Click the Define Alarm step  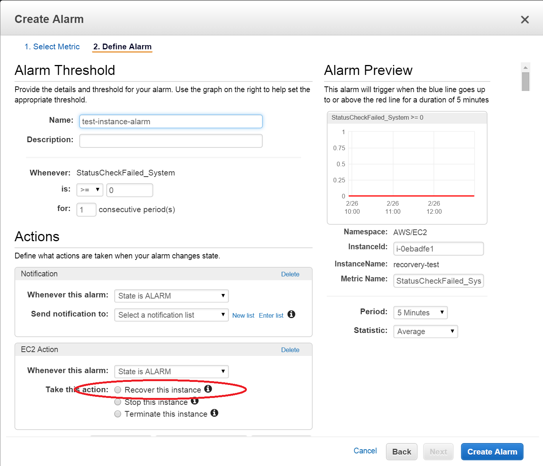point(122,47)
